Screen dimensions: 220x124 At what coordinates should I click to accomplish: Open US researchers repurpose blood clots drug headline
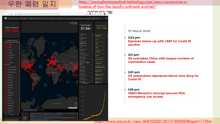(x=163, y=77)
